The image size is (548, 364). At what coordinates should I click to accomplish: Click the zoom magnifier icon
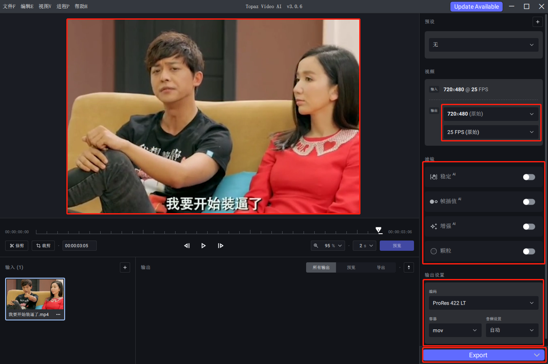point(316,246)
